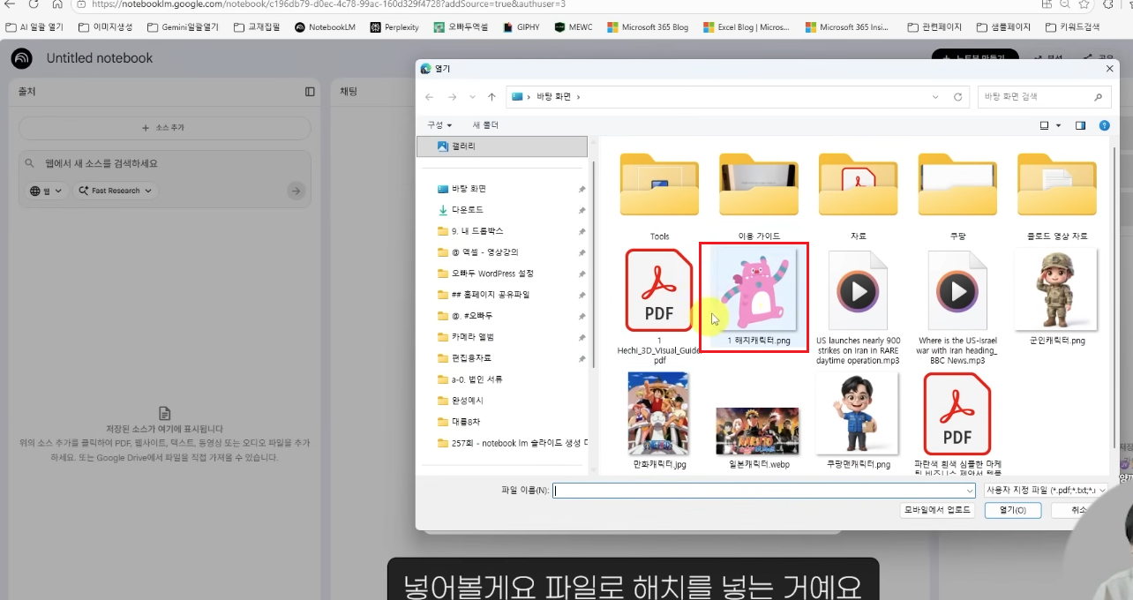Go forward in the file dialog
Screen dimensions: 1133x600
(x=452, y=97)
